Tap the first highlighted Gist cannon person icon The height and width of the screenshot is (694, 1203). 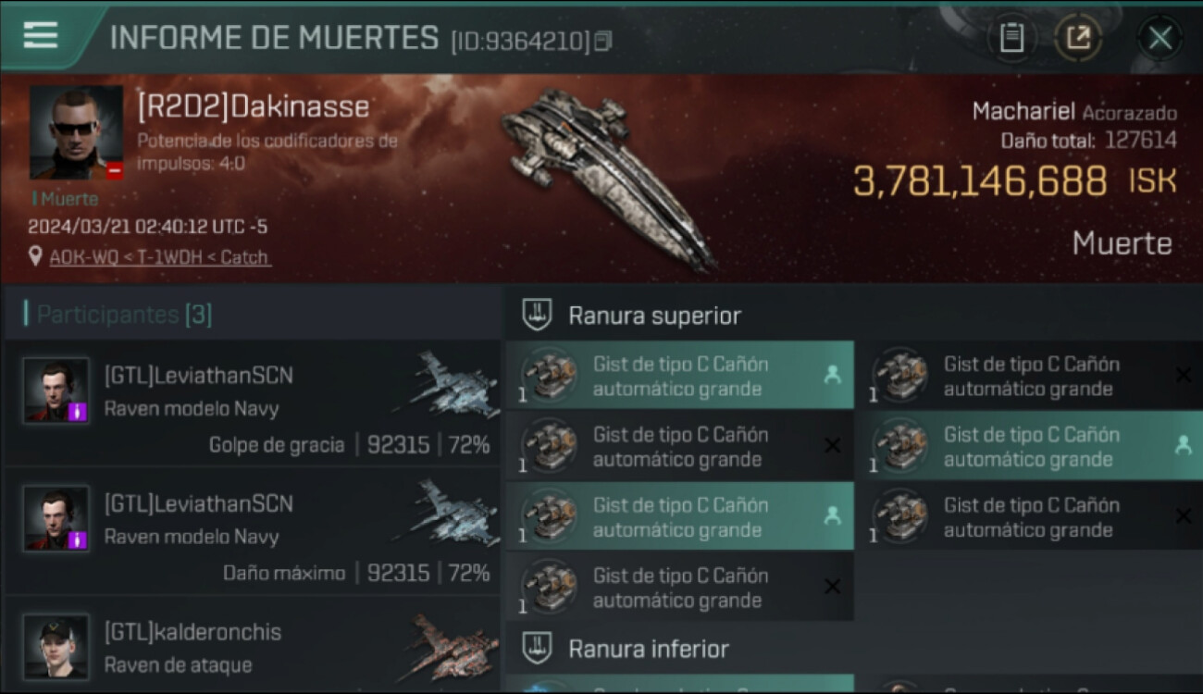(x=832, y=375)
